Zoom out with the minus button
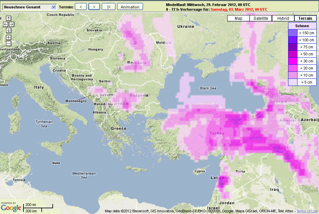The width and height of the screenshot is (319, 214). pyautogui.click(x=8, y=43)
